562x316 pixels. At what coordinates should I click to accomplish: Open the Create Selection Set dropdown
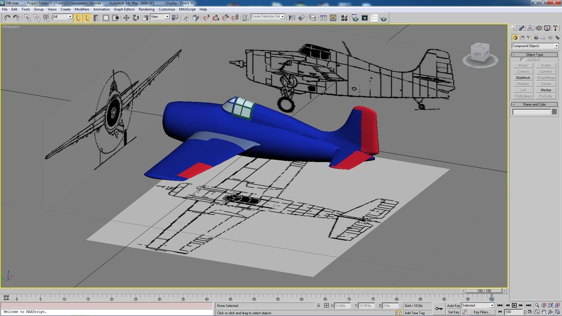tap(268, 16)
